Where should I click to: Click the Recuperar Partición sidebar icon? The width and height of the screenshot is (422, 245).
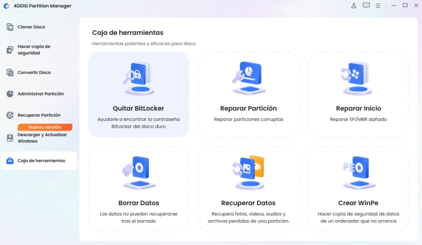pos(10,115)
